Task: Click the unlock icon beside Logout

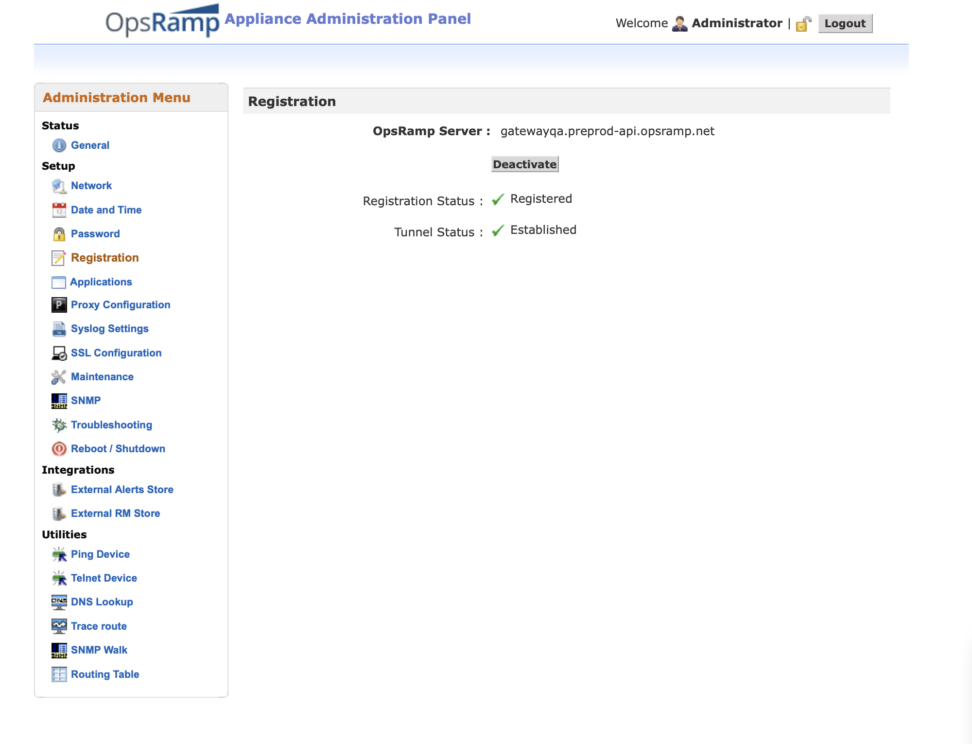Action: click(x=803, y=24)
